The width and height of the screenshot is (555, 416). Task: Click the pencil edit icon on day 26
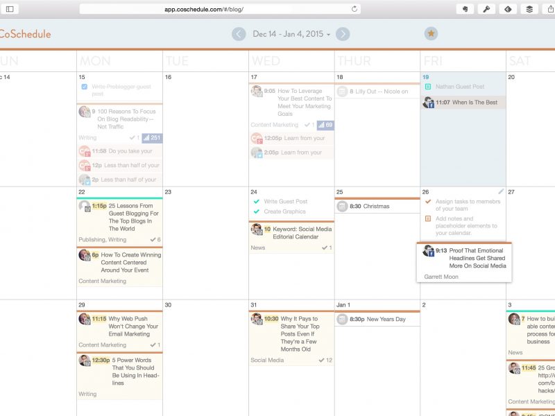(x=501, y=191)
